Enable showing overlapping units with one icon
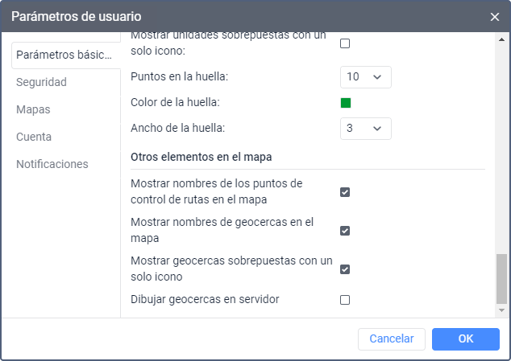The height and width of the screenshot is (361, 511). 345,43
